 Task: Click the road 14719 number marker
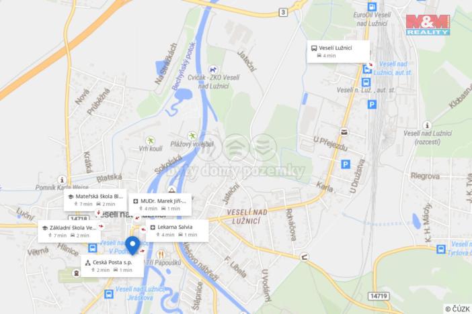(379, 296)
